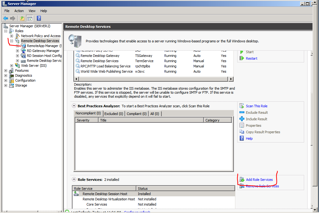
Task: Expand the Network Policy and Access node
Action: [x=11, y=36]
